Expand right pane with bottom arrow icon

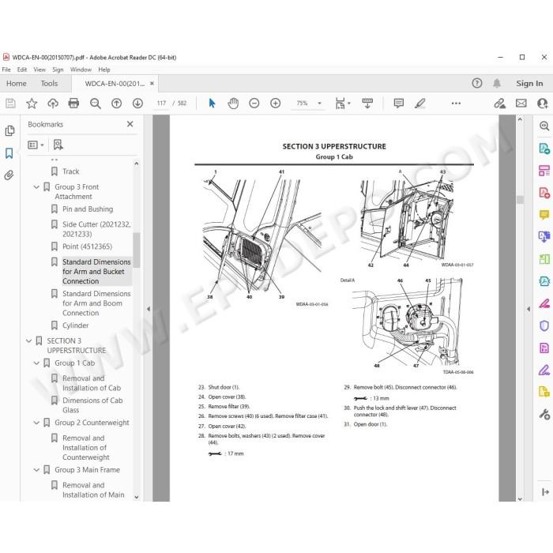(x=545, y=491)
